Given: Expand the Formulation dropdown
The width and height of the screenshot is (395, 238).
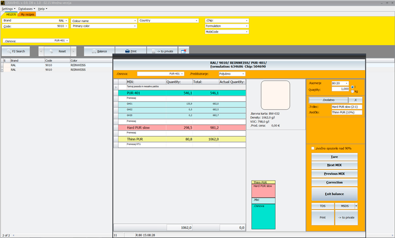Looking at the screenshot, I should pos(246,26).
